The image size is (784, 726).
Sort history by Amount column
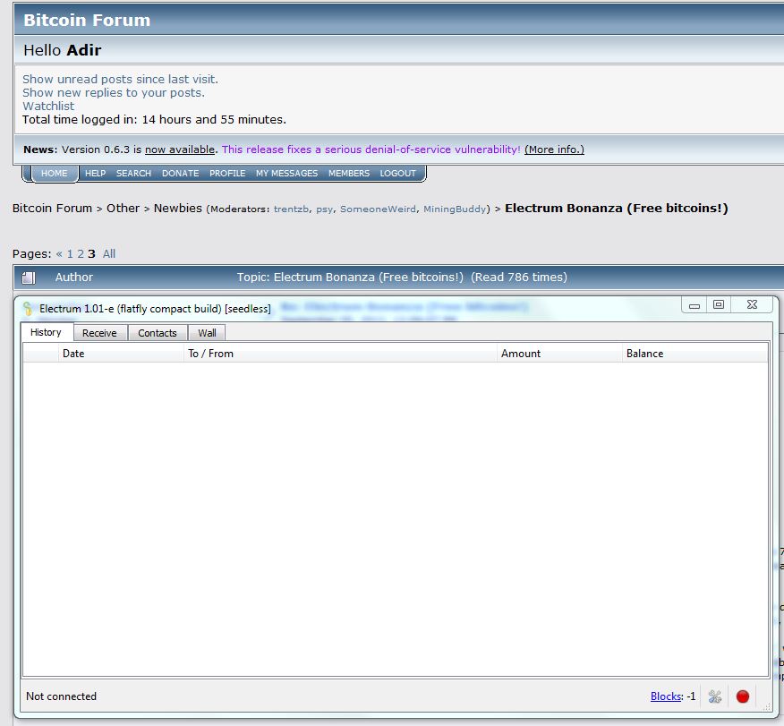(559, 354)
